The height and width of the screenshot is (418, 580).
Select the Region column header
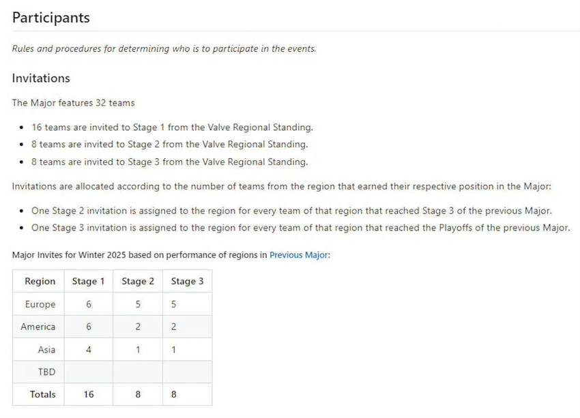[40, 281]
